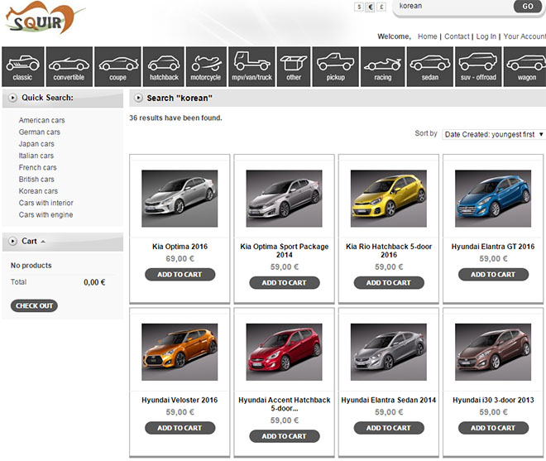Image resolution: width=546 pixels, height=461 pixels.
Task: Choose the other category box icon
Action: [x=294, y=66]
